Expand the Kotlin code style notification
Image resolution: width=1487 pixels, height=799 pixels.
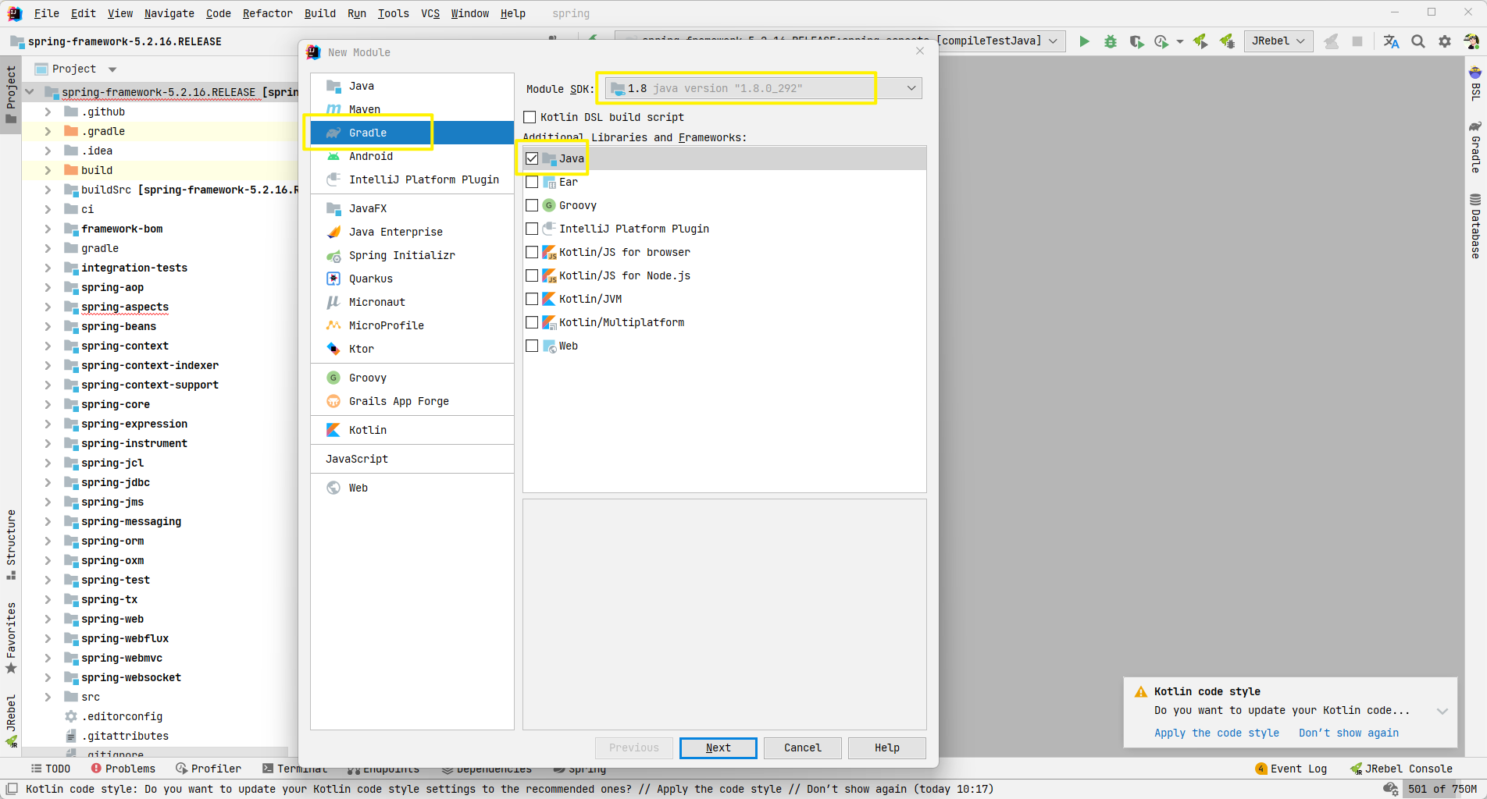[x=1442, y=711]
